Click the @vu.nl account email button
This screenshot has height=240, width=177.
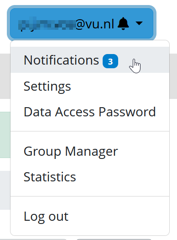(82, 23)
